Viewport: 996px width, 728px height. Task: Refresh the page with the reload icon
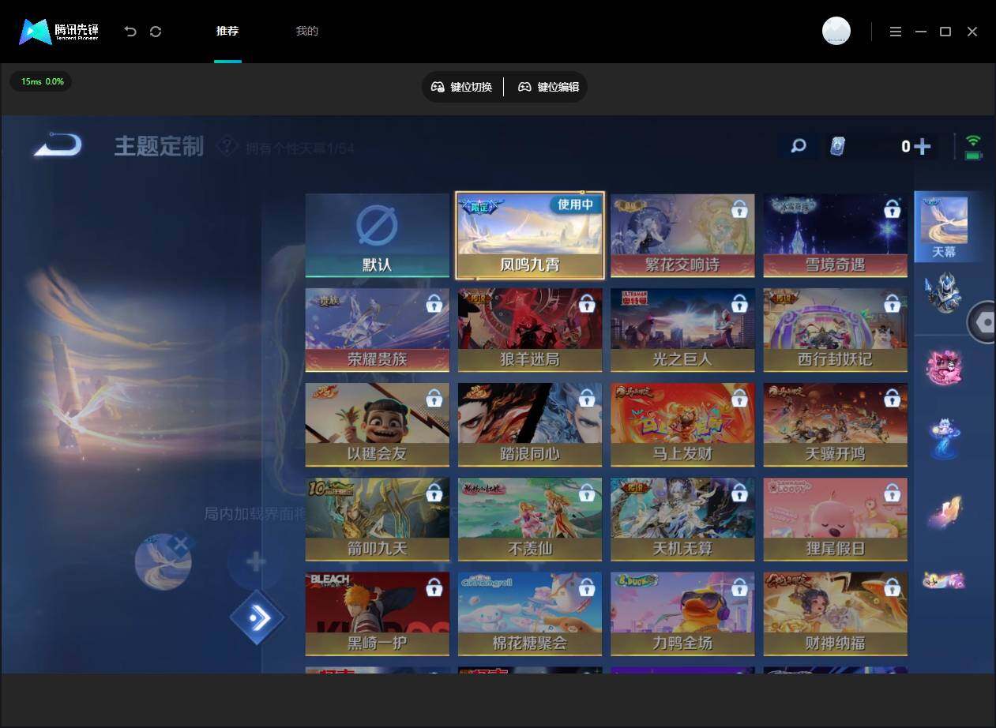tap(156, 32)
